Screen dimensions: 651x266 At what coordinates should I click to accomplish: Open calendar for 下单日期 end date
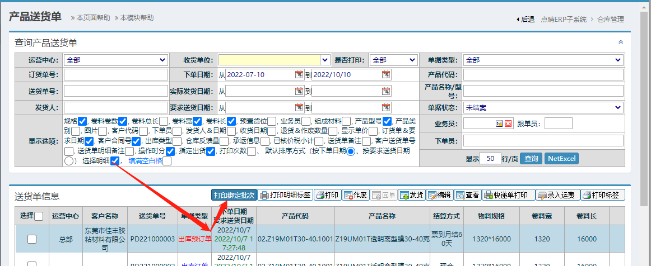click(386, 74)
